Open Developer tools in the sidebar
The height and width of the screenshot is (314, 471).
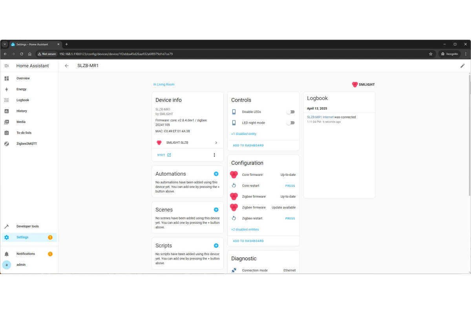click(x=27, y=226)
